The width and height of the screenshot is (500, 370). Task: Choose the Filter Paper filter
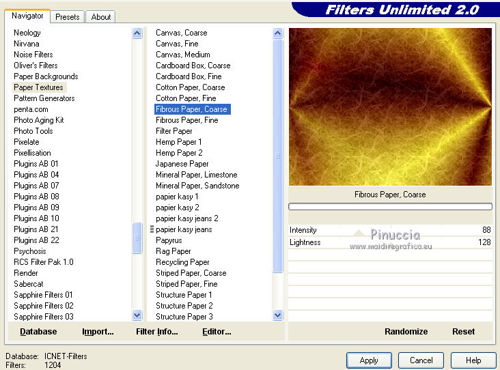[x=173, y=131]
